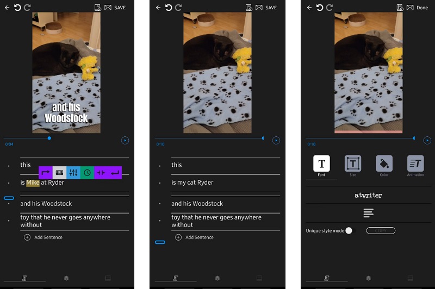Open the Color paint bucket tab

pyautogui.click(x=384, y=164)
